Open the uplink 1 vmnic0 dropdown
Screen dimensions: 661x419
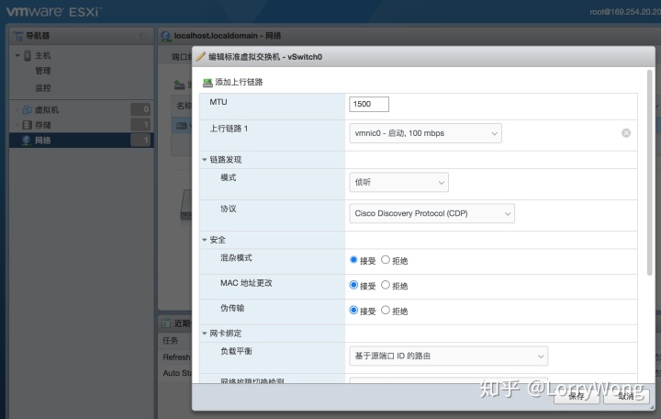pos(425,133)
